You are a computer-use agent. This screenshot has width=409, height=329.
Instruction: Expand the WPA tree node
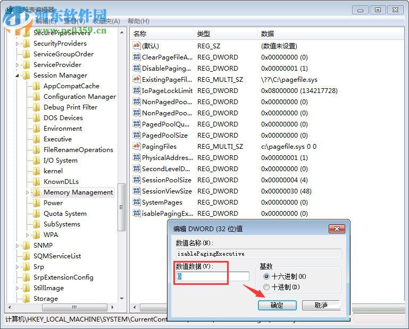click(x=27, y=235)
